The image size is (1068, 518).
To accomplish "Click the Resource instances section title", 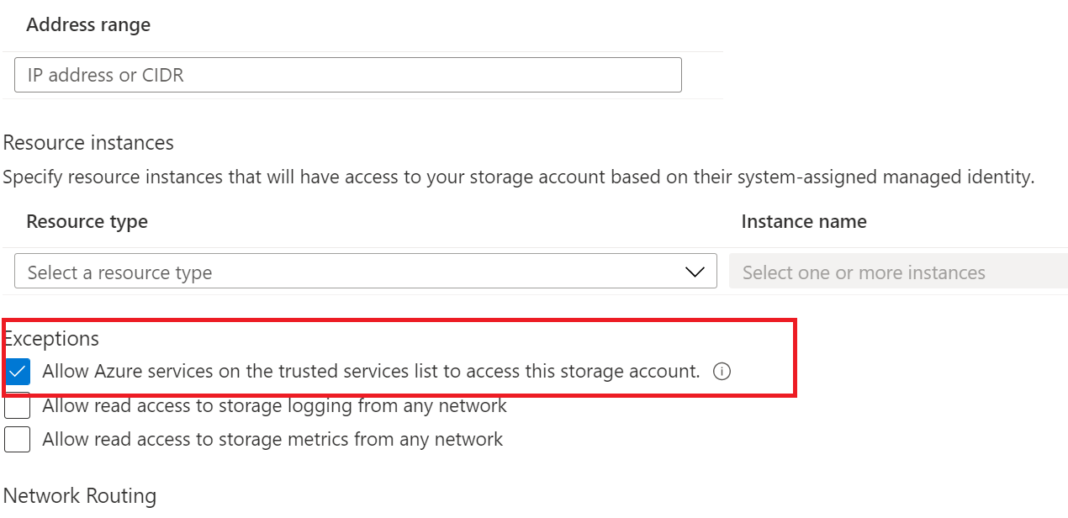I will 88,142.
